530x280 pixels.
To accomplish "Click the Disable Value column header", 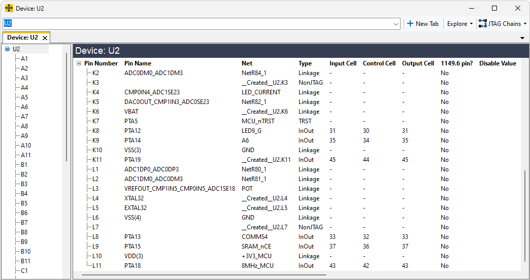I will click(498, 63).
